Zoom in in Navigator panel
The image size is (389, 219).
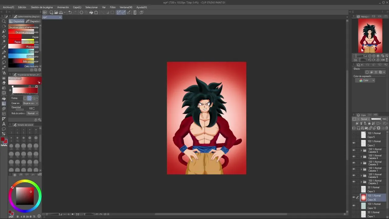click(x=374, y=56)
